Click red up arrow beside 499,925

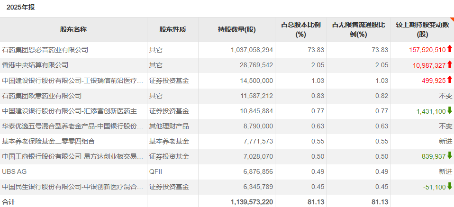[x=449, y=79]
